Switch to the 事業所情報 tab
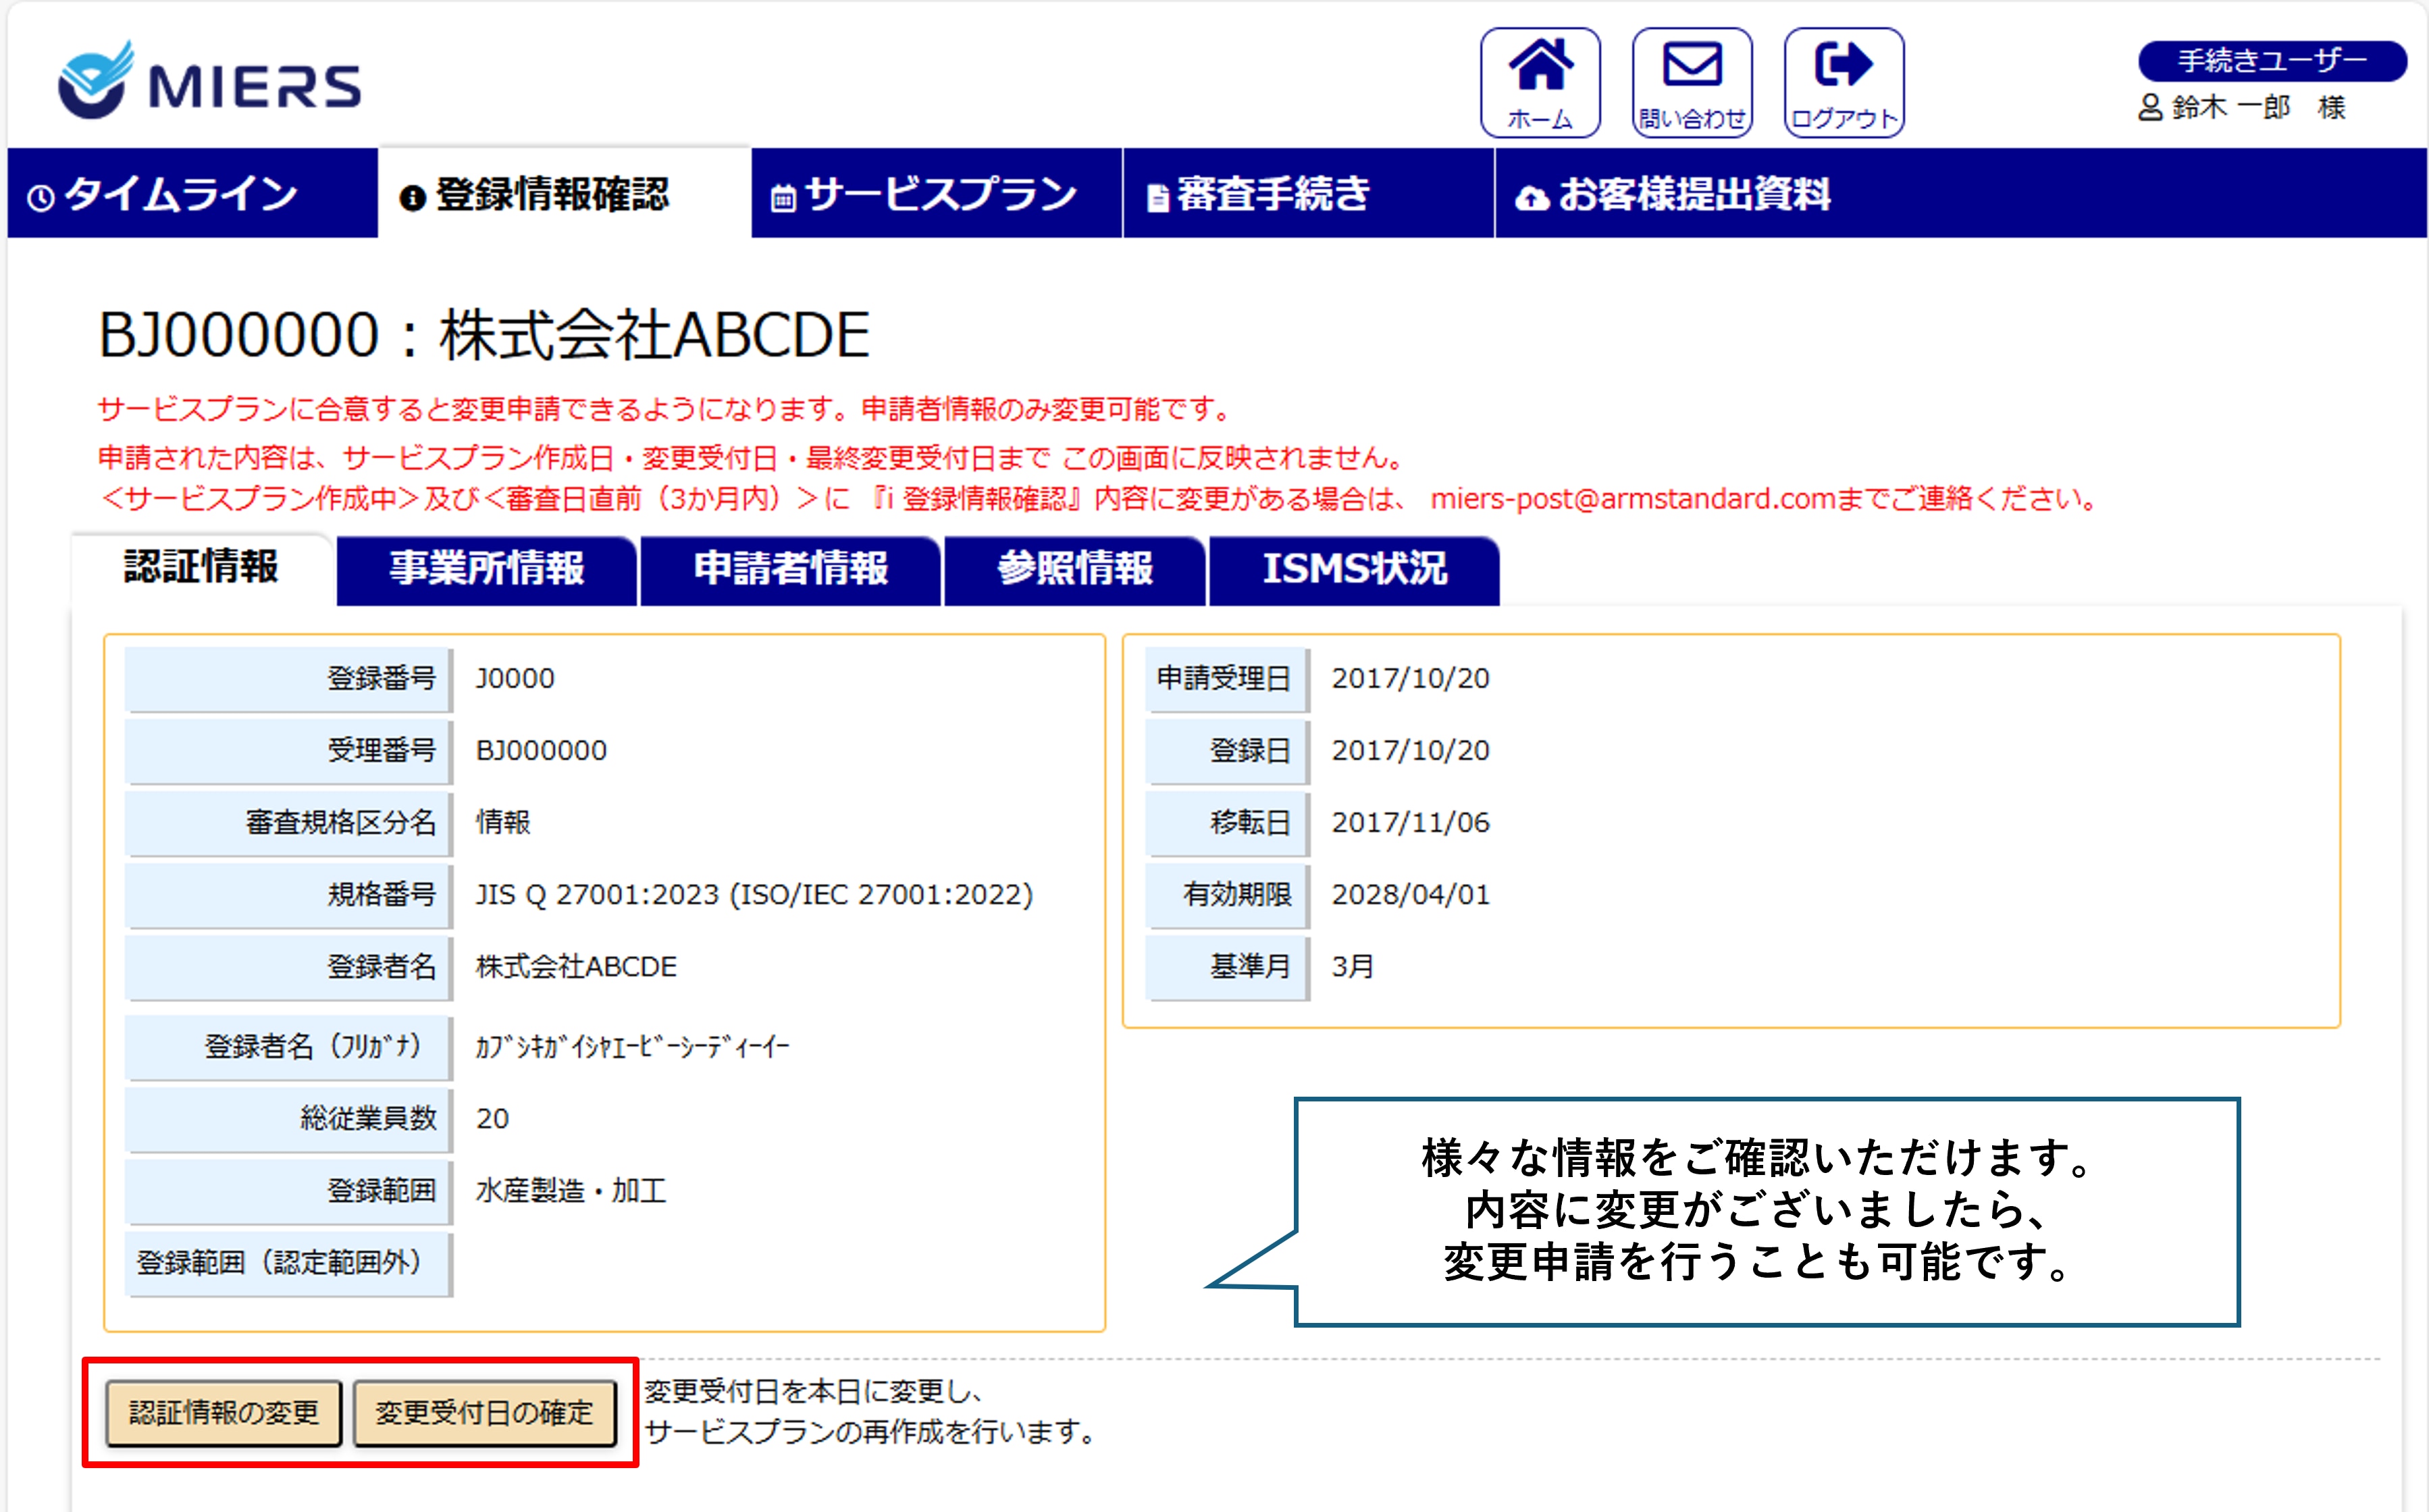This screenshot has width=2429, height=1512. [486, 569]
